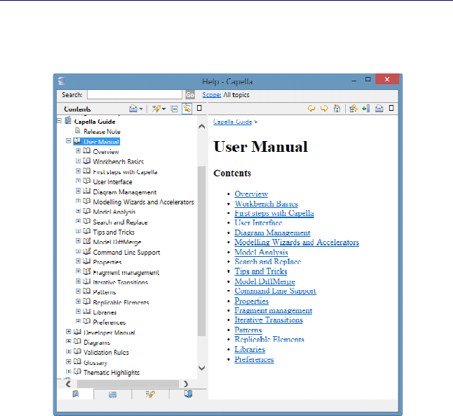Expand the Glossary tree node
453x416 pixels.
click(68, 361)
